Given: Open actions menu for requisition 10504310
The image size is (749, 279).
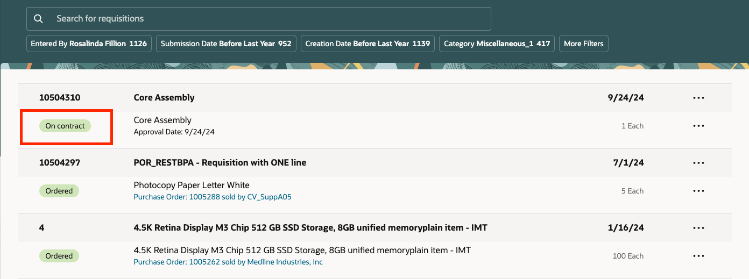Looking at the screenshot, I should click(698, 98).
